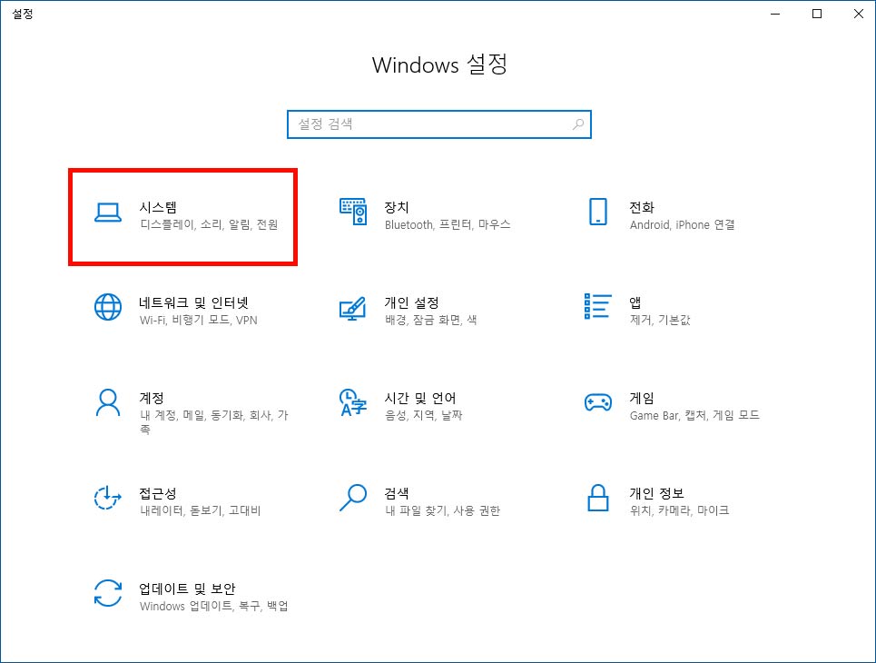Open 계정 via the person icon
The width and height of the screenshot is (876, 663).
108,403
